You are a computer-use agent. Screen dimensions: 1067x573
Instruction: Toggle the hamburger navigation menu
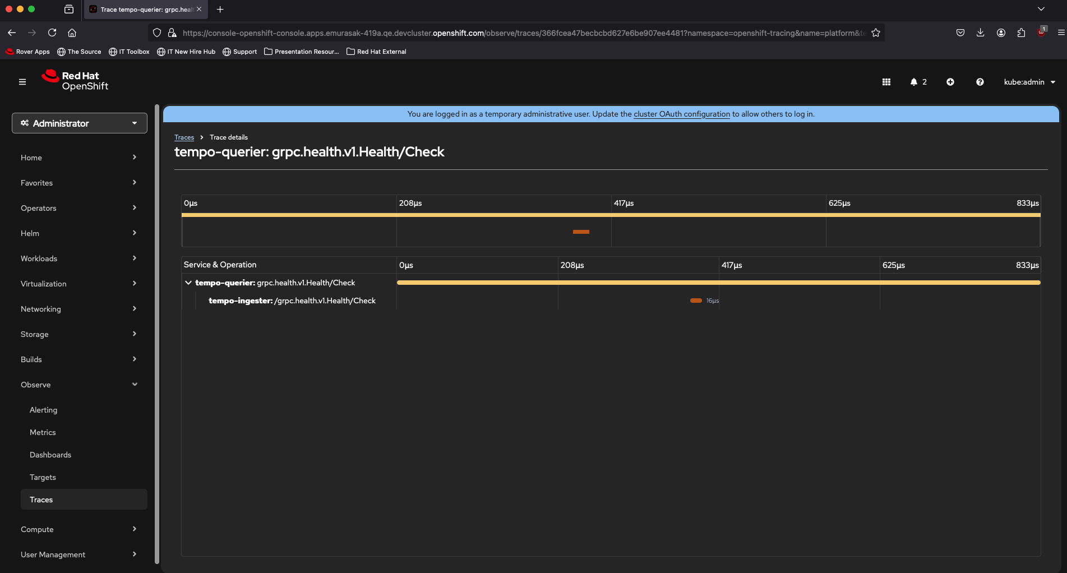point(22,82)
